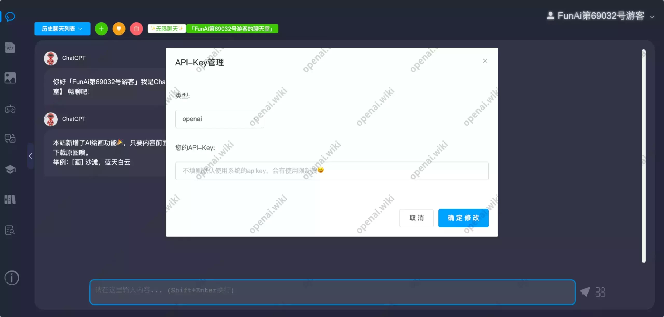Viewport: 664px width, 317px height.
Task: Select the openai type dropdown field
Action: coord(219,119)
